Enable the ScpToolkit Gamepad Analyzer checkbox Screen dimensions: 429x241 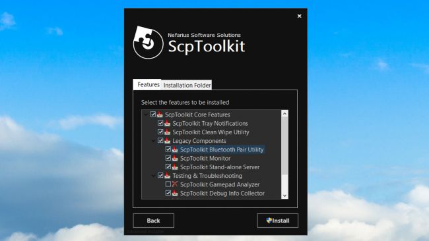point(168,184)
